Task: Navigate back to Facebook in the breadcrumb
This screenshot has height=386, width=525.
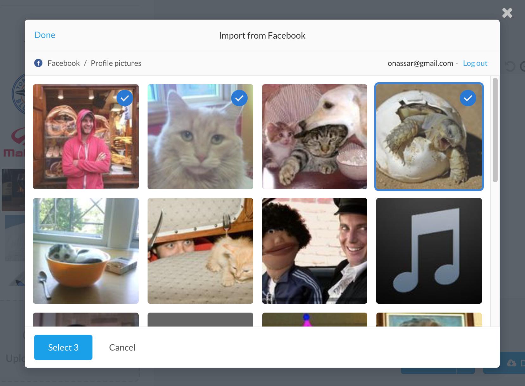Action: (x=63, y=63)
